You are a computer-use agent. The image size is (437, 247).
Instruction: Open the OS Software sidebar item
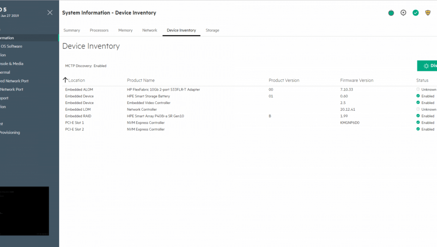(x=11, y=47)
